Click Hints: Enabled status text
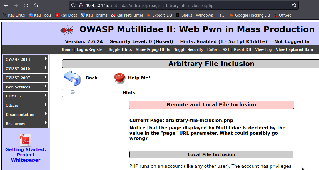 coord(224,41)
